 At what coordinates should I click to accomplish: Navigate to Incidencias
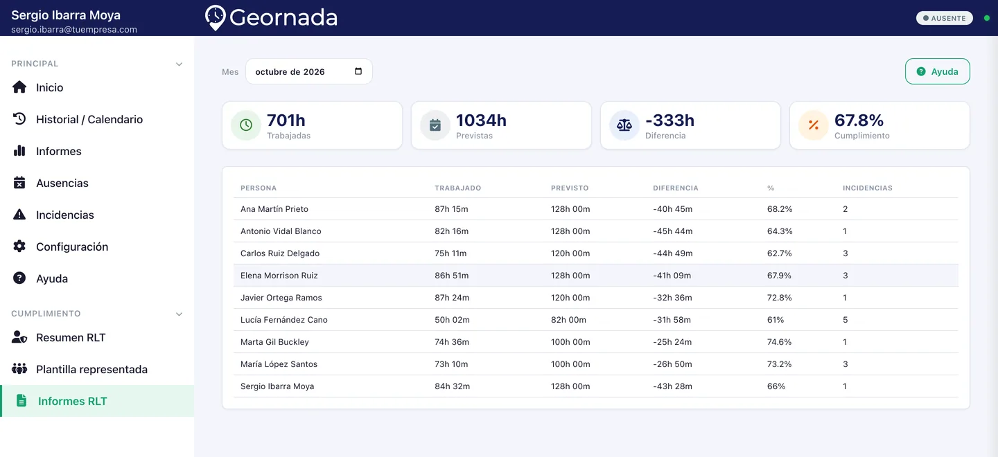pyautogui.click(x=97, y=215)
